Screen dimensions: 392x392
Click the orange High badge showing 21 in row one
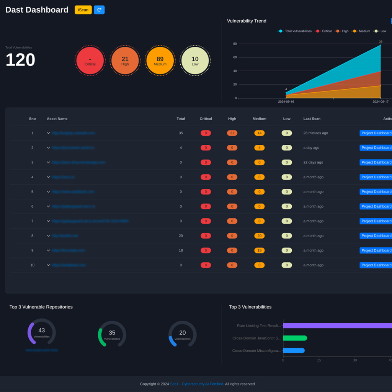[232, 133]
